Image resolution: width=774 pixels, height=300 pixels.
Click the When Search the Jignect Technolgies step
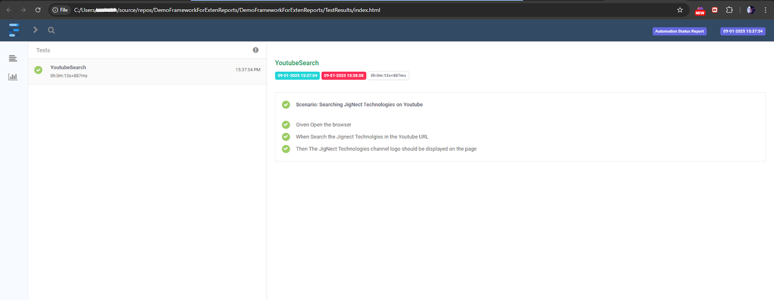coord(362,137)
